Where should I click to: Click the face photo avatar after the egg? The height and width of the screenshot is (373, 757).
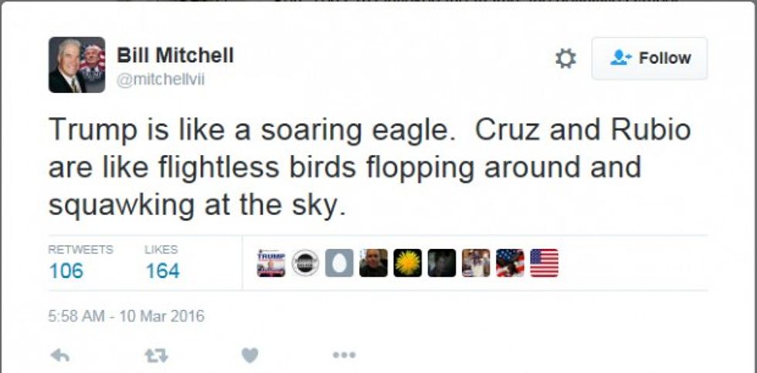point(373,263)
